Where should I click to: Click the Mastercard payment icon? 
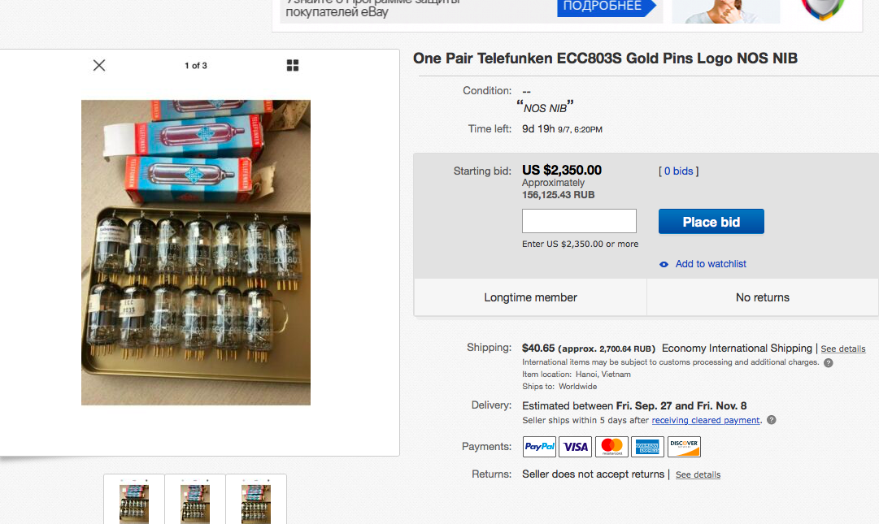611,446
